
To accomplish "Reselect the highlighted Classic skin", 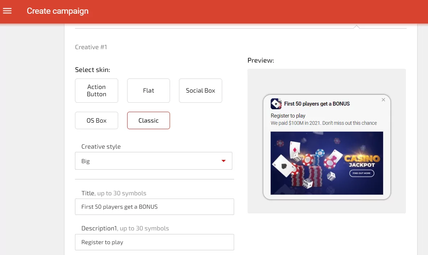I will [x=148, y=120].
